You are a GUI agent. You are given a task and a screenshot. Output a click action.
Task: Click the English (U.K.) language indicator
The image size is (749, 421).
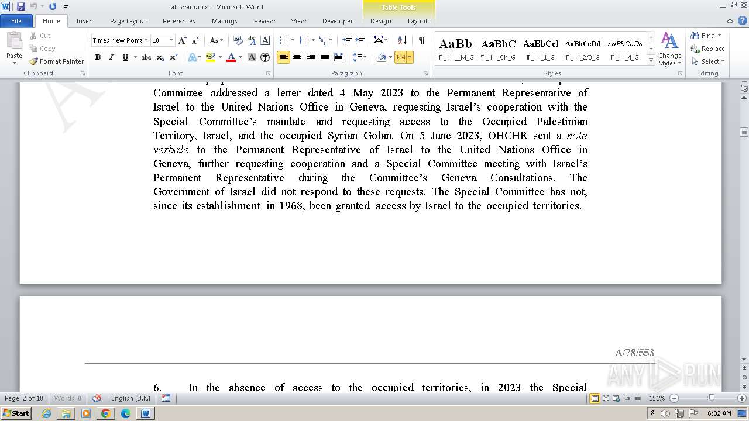click(x=130, y=398)
